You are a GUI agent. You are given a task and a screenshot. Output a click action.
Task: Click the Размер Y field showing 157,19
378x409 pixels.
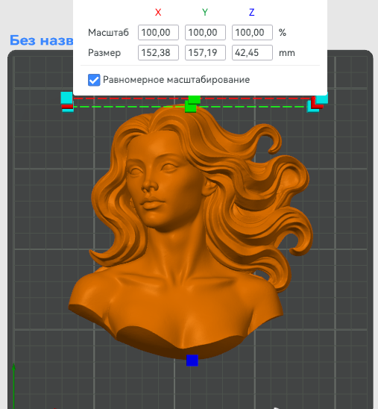pyautogui.click(x=205, y=53)
